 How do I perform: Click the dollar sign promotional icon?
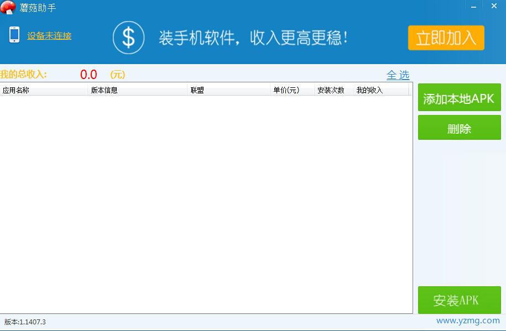click(x=128, y=38)
